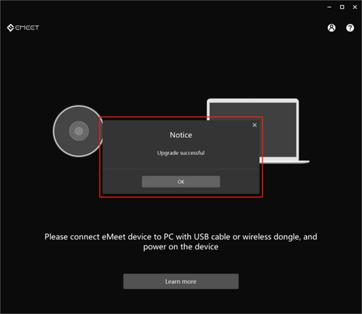362x314 pixels.
Task: Click the center dot of the speakerphone
Action: tap(78, 131)
